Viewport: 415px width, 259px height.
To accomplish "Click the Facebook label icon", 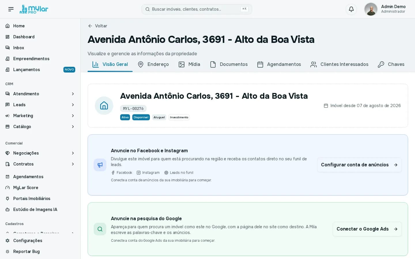I will coord(113,173).
